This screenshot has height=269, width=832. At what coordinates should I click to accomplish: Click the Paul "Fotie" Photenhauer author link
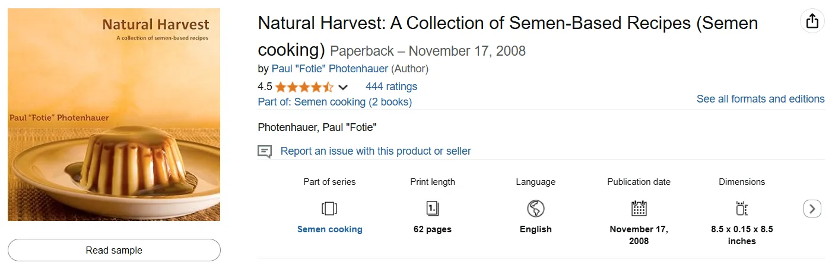pos(329,69)
